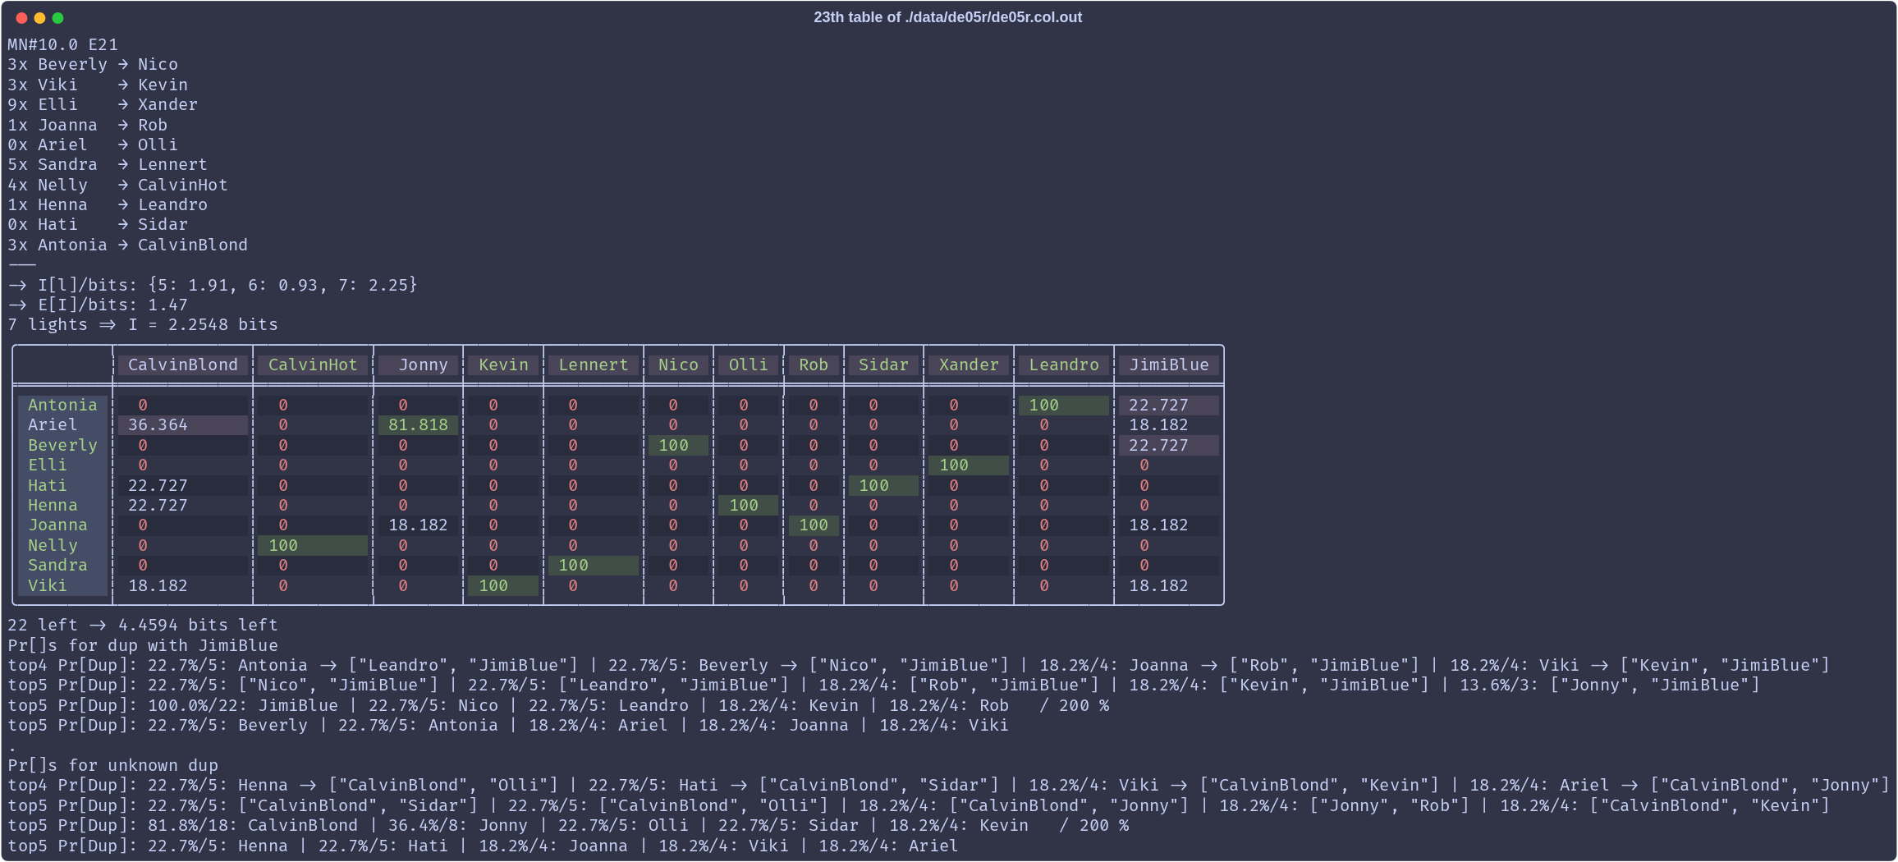Image resolution: width=1898 pixels, height=862 pixels.
Task: Select the Xander column header
Action: (x=969, y=365)
